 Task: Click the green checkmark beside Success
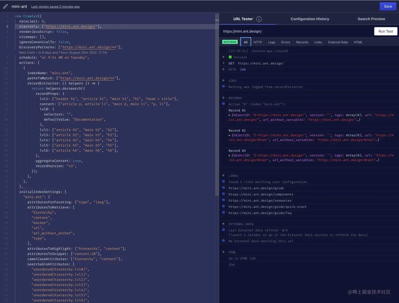pos(230,57)
